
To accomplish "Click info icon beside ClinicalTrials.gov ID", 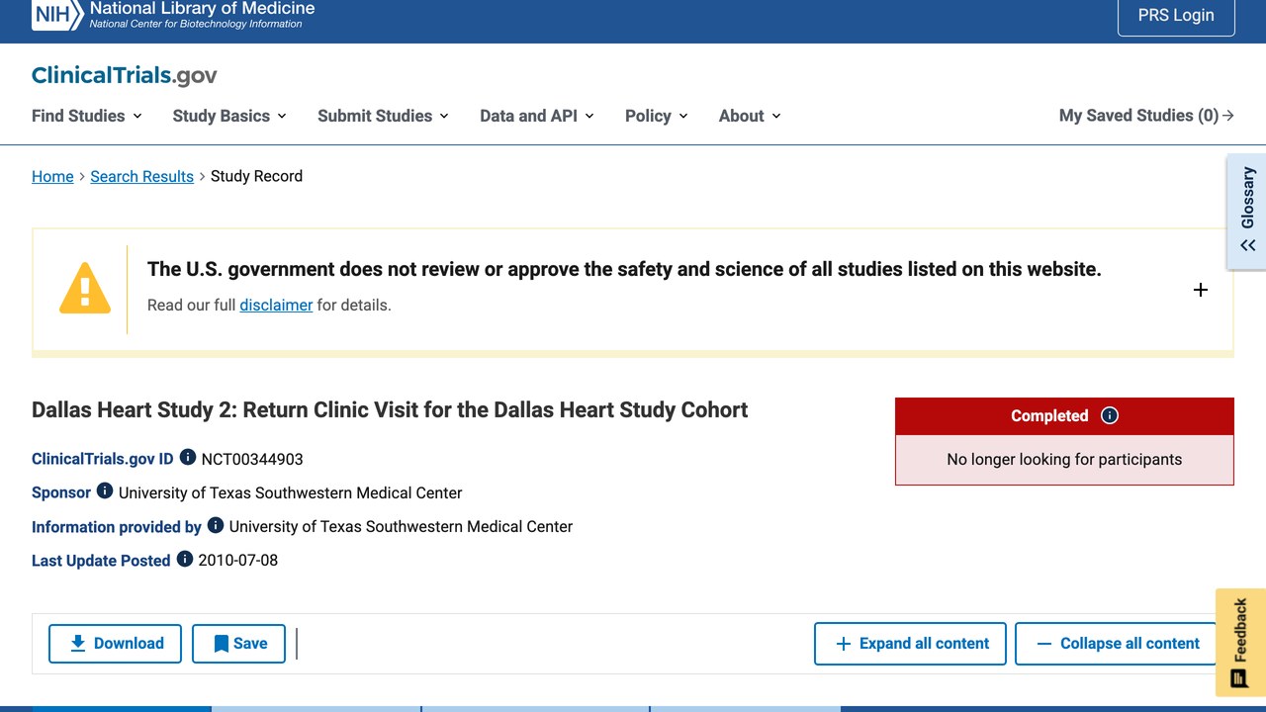I will tap(188, 458).
